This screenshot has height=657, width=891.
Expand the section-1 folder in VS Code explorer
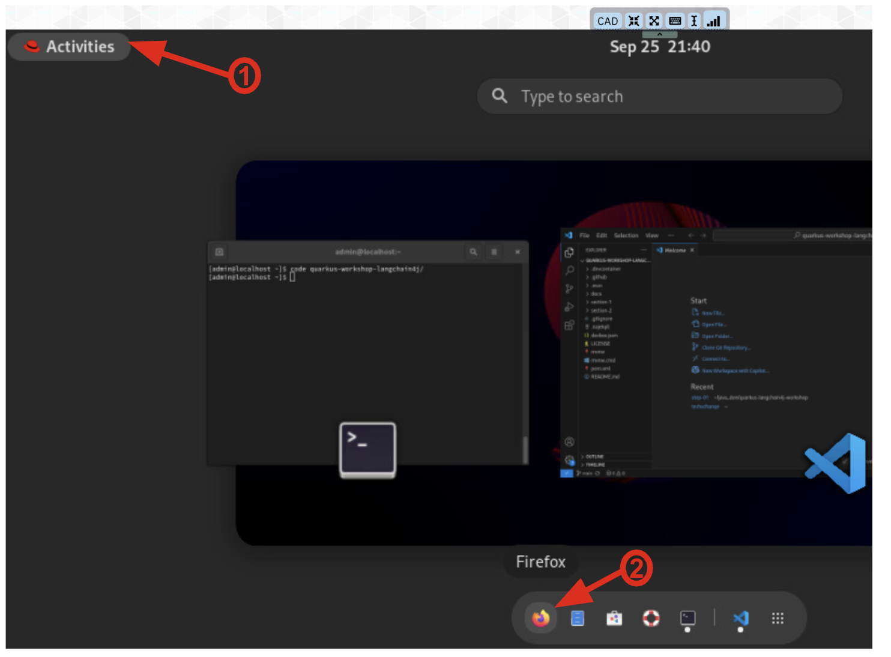(x=600, y=302)
